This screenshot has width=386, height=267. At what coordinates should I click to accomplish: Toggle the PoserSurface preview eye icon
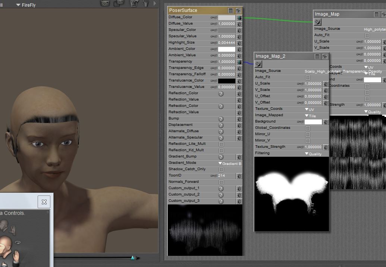click(x=238, y=11)
